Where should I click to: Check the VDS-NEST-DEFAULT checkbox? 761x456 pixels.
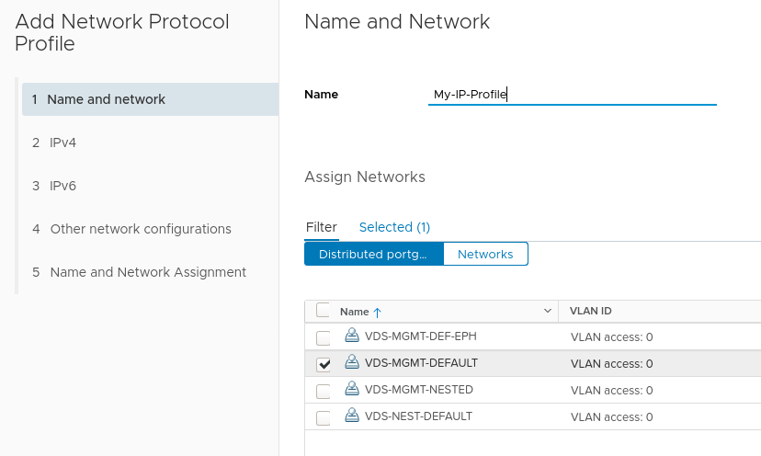pos(324,417)
